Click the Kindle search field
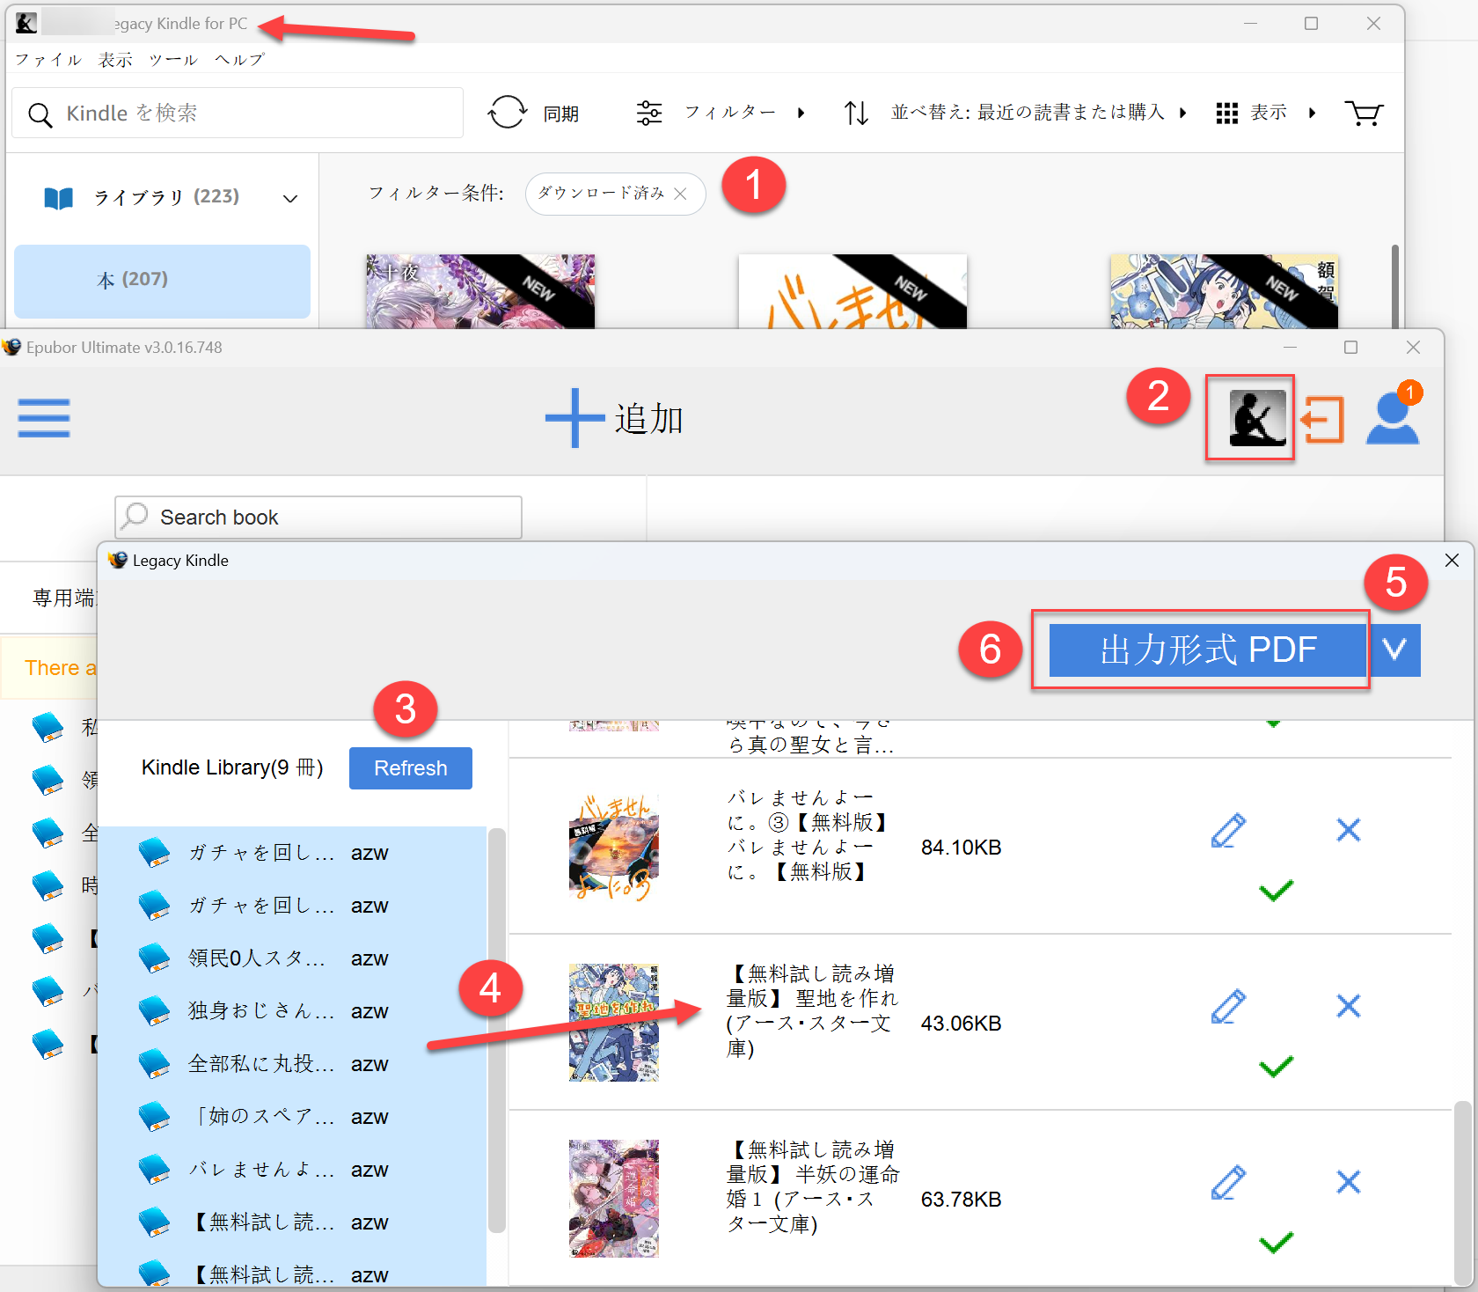This screenshot has height=1292, width=1478. pos(238,113)
